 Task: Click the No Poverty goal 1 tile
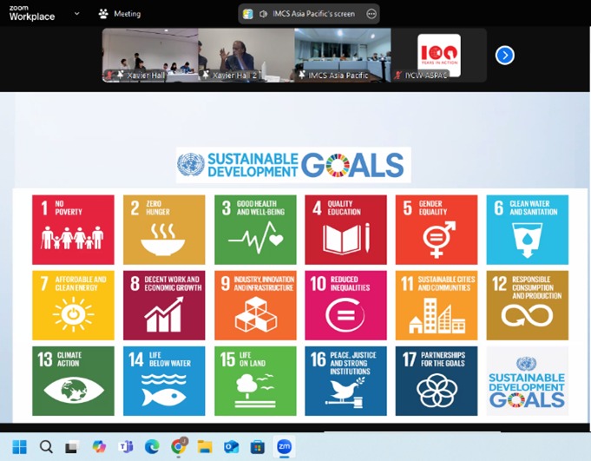(x=73, y=229)
